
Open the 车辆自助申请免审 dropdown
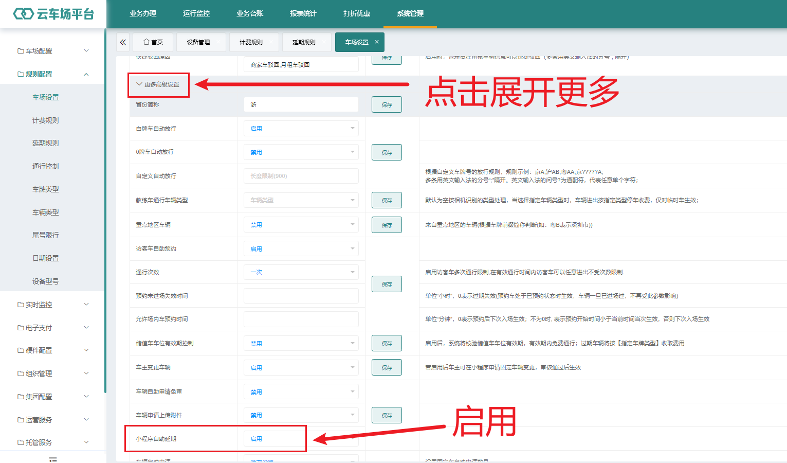click(301, 392)
